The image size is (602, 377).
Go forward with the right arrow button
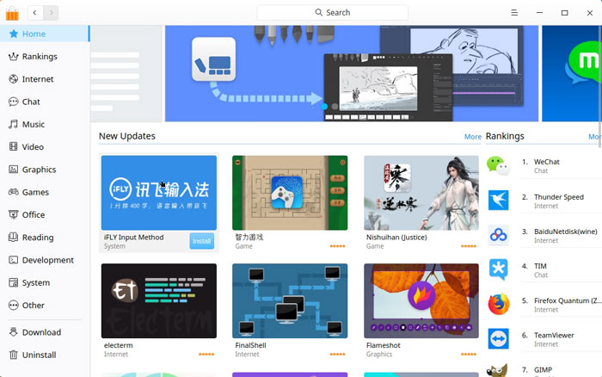pos(51,13)
